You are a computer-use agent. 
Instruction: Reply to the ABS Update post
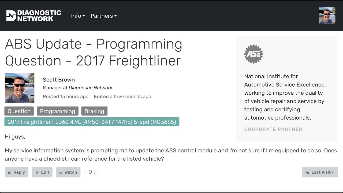(16, 172)
